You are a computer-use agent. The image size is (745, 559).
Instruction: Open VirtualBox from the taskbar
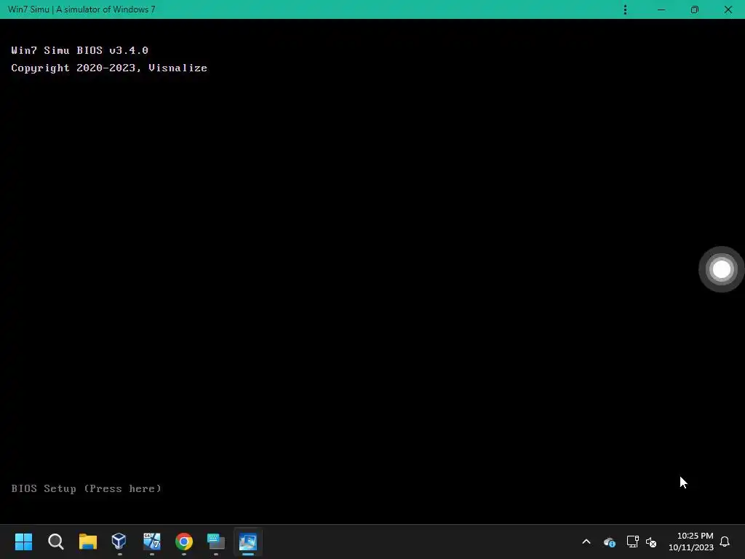[119, 542]
